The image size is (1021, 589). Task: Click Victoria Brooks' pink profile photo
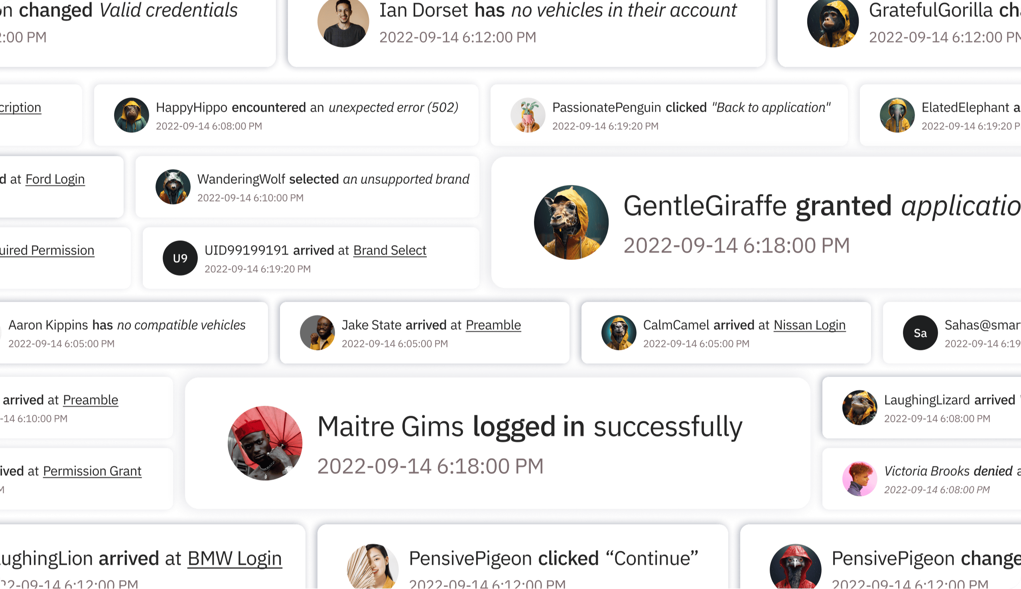point(860,479)
